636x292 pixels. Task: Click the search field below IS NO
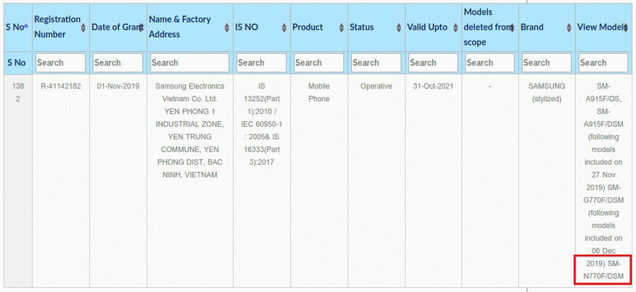pos(260,62)
